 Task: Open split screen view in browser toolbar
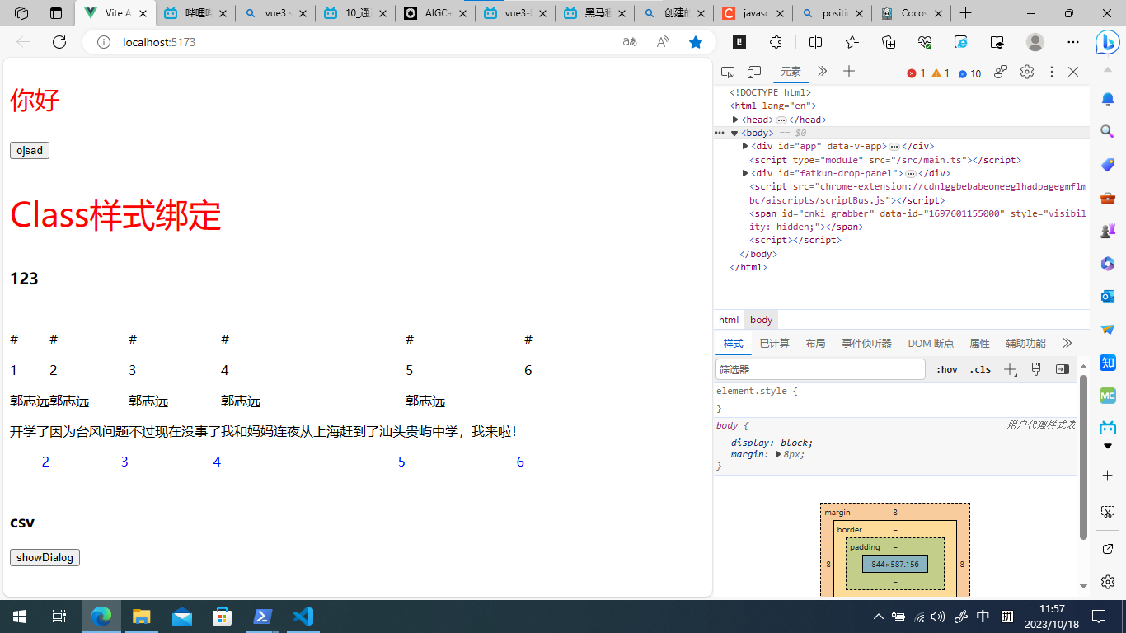coord(816,42)
